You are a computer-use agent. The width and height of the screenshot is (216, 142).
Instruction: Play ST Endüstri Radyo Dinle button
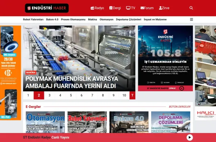pyautogui.click(x=166, y=88)
